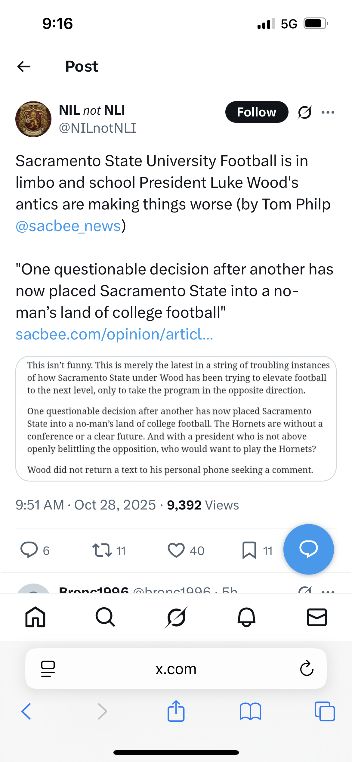The image size is (352, 762).
Task: Bookmark this post
Action: pos(249,550)
